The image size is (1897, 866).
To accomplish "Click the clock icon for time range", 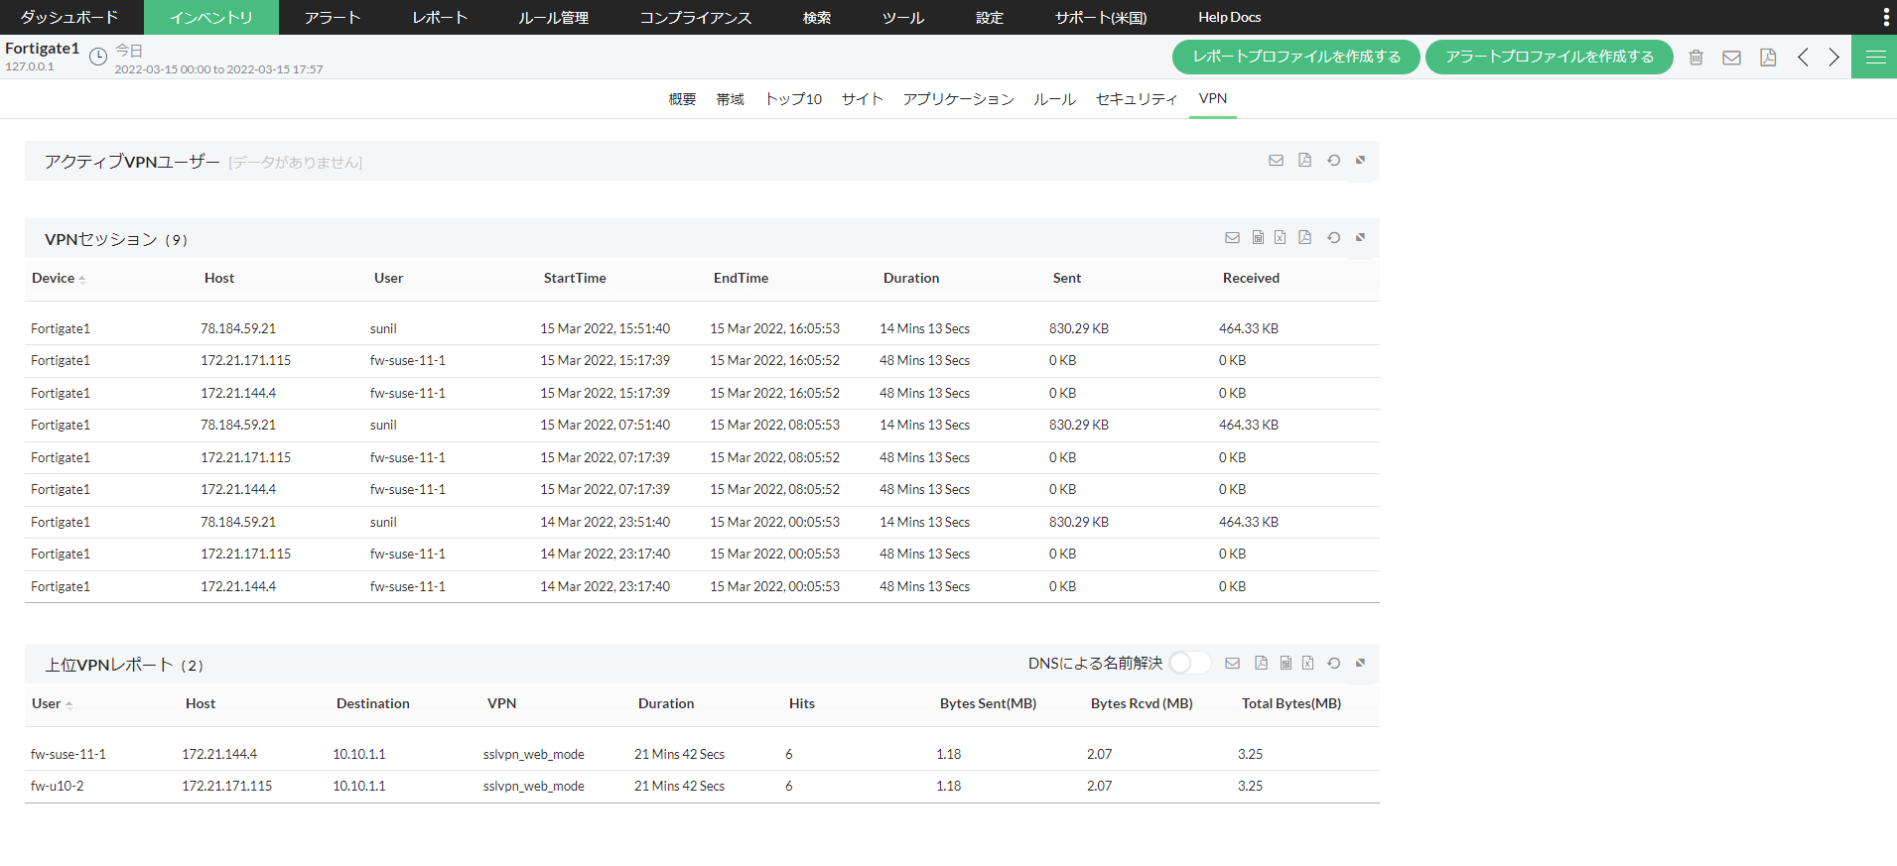I will click(98, 58).
